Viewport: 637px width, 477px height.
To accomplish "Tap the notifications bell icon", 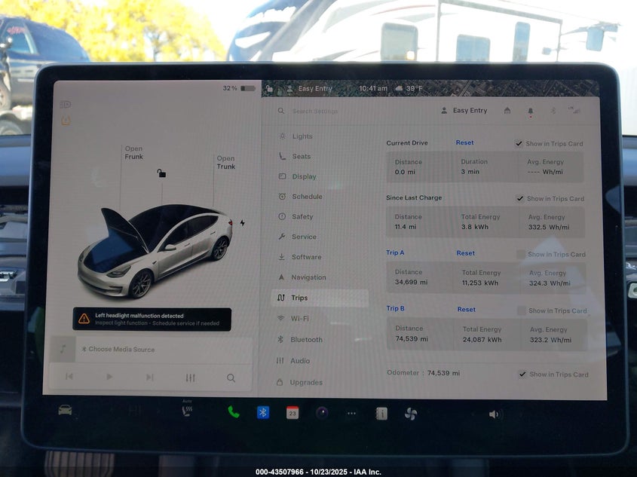I will [x=530, y=111].
